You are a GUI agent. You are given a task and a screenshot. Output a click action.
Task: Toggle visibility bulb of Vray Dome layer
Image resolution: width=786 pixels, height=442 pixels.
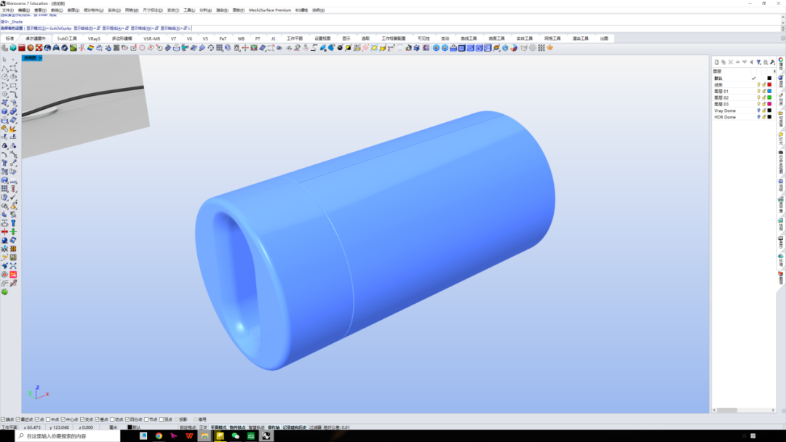tap(758, 110)
